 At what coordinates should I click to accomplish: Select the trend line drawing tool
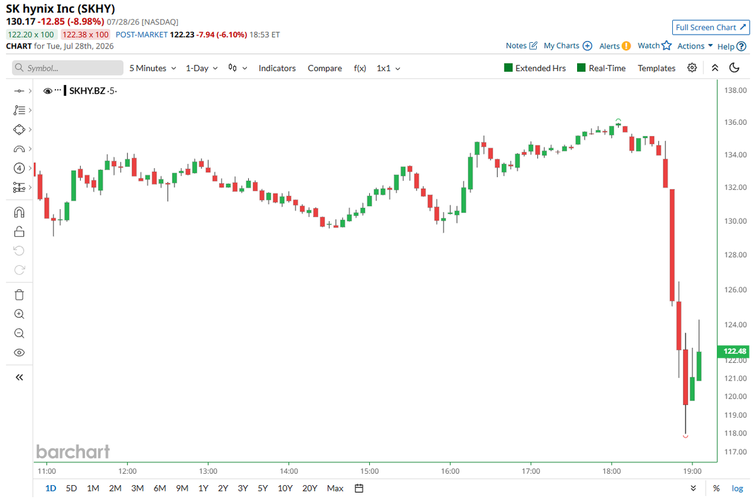click(19, 91)
